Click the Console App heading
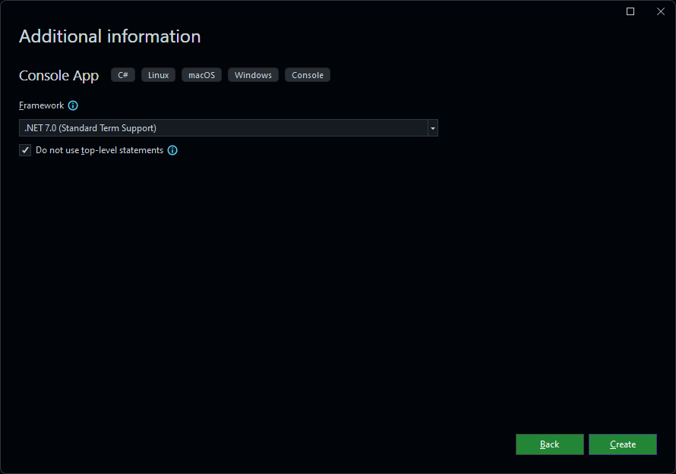This screenshot has height=474, width=676. click(58, 75)
